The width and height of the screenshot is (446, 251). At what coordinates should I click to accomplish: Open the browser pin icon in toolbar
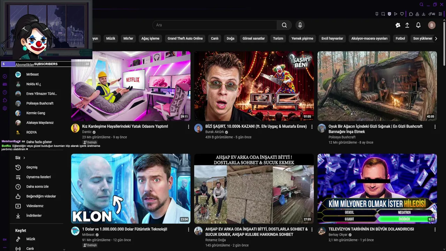[377, 14]
